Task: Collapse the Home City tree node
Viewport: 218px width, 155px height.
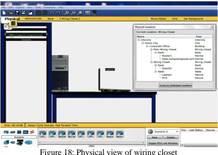Action: click(143, 43)
